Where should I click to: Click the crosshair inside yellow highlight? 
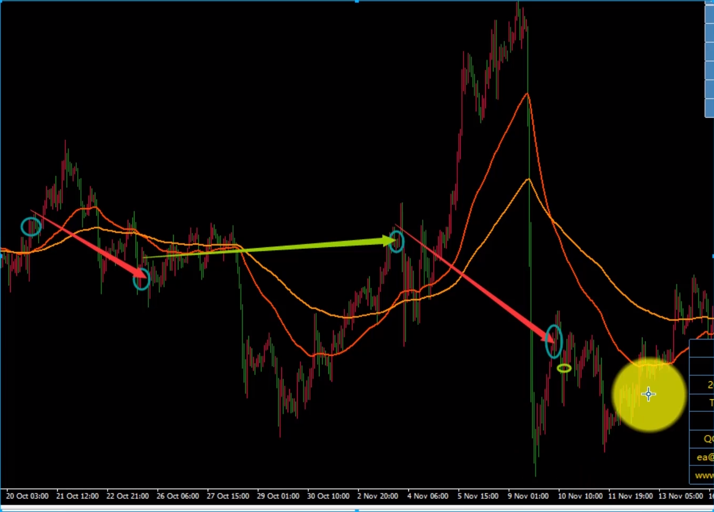[648, 394]
